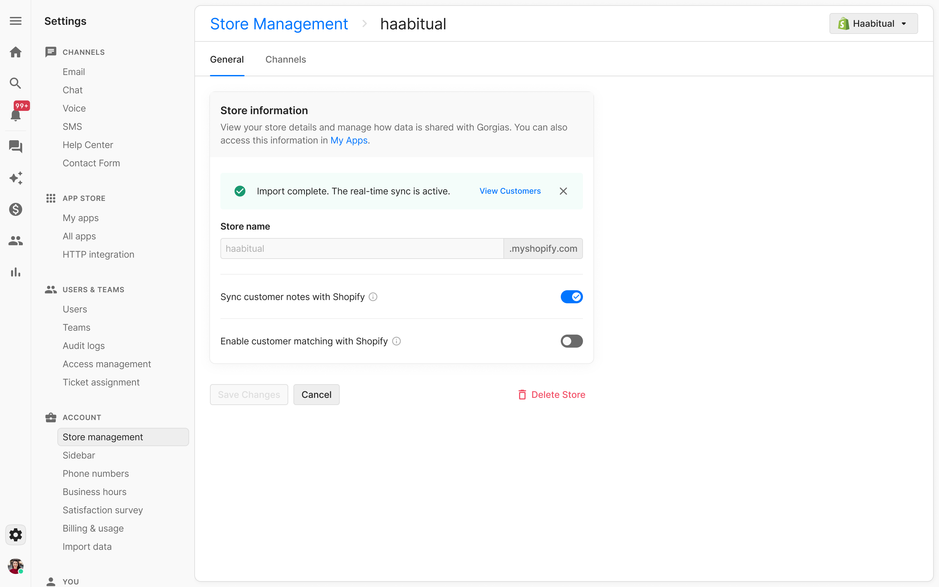Open the Tickets chat bubbles icon

click(x=16, y=146)
